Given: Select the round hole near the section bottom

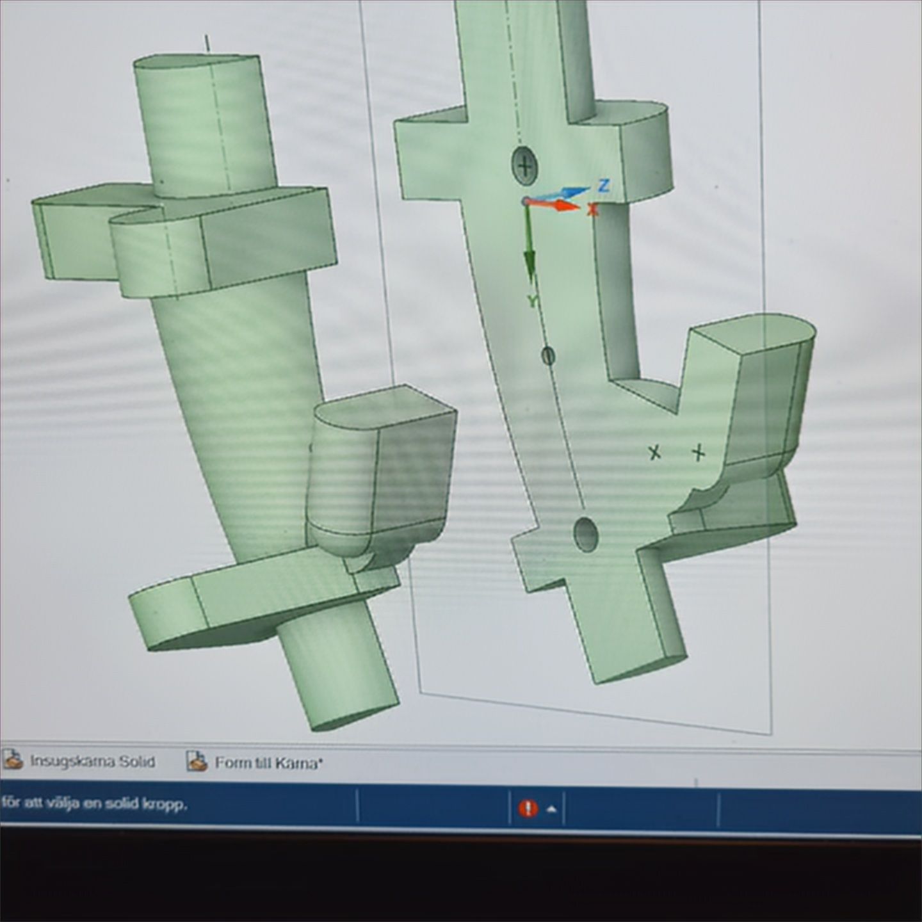Looking at the screenshot, I should [586, 534].
